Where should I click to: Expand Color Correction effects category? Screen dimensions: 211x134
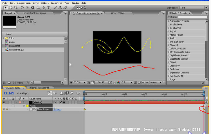coord(168,48)
